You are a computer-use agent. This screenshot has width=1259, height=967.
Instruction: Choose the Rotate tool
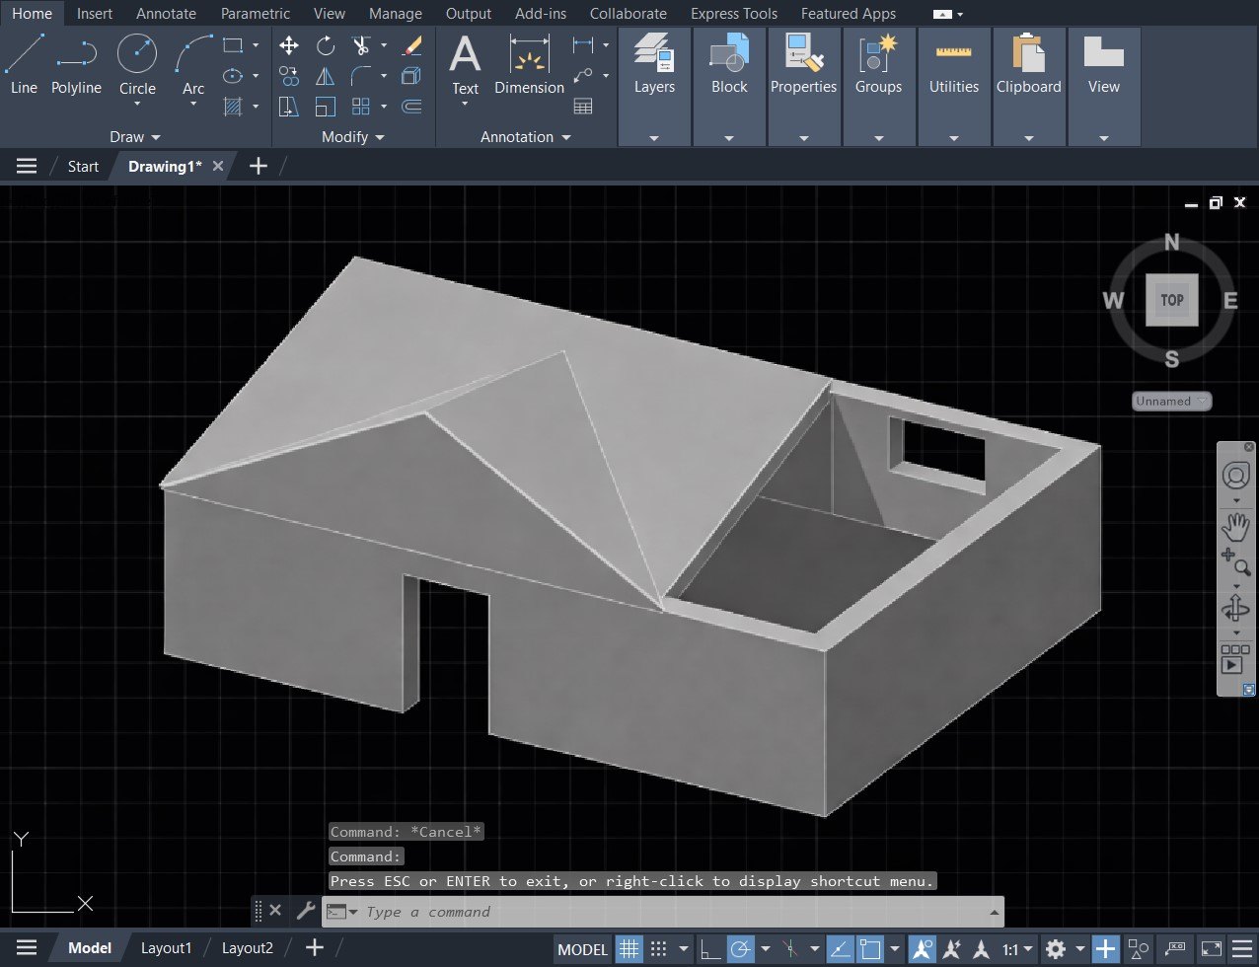click(x=325, y=45)
